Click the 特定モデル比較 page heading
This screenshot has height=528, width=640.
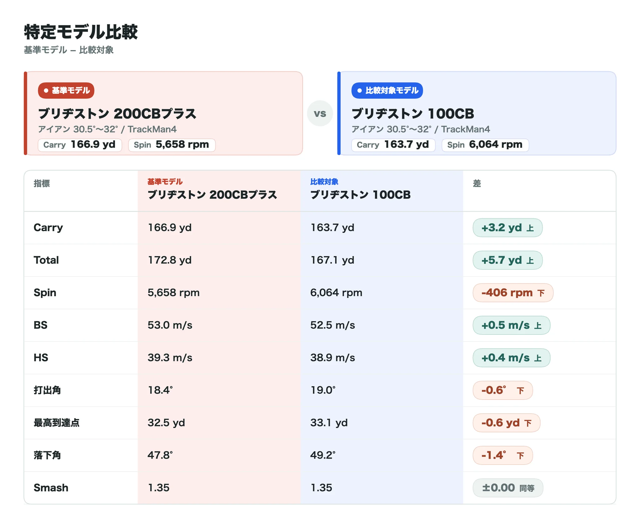point(81,32)
